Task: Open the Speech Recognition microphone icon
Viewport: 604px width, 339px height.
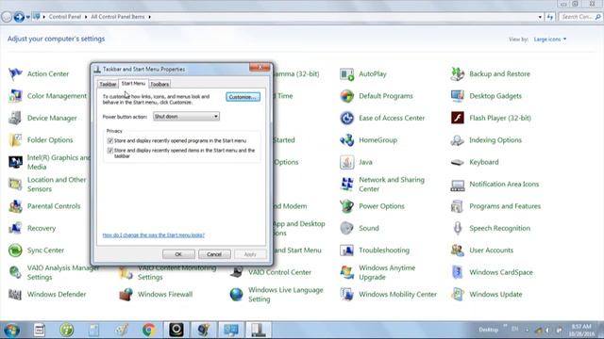Action: point(457,228)
